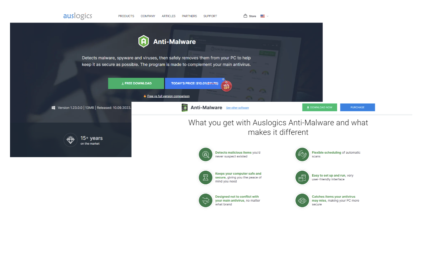The width and height of the screenshot is (435, 264).
Task: Click the monitor icon for easy setup
Action: tap(302, 177)
